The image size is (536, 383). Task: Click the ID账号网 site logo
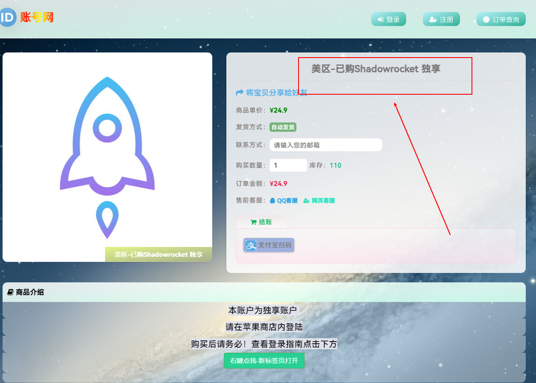[27, 17]
